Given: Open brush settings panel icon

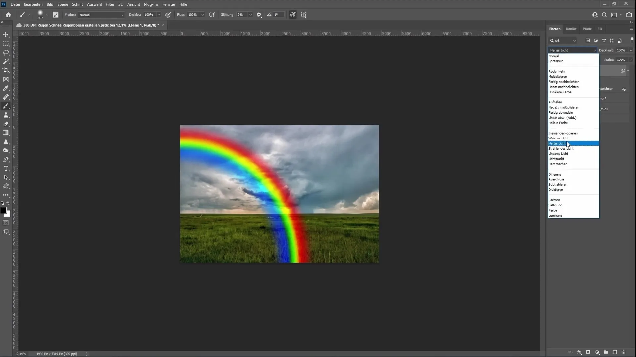Looking at the screenshot, I should pos(55,15).
